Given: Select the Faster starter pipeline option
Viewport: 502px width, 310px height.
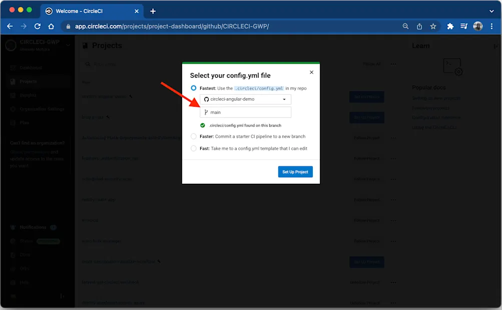Looking at the screenshot, I should coord(193,136).
